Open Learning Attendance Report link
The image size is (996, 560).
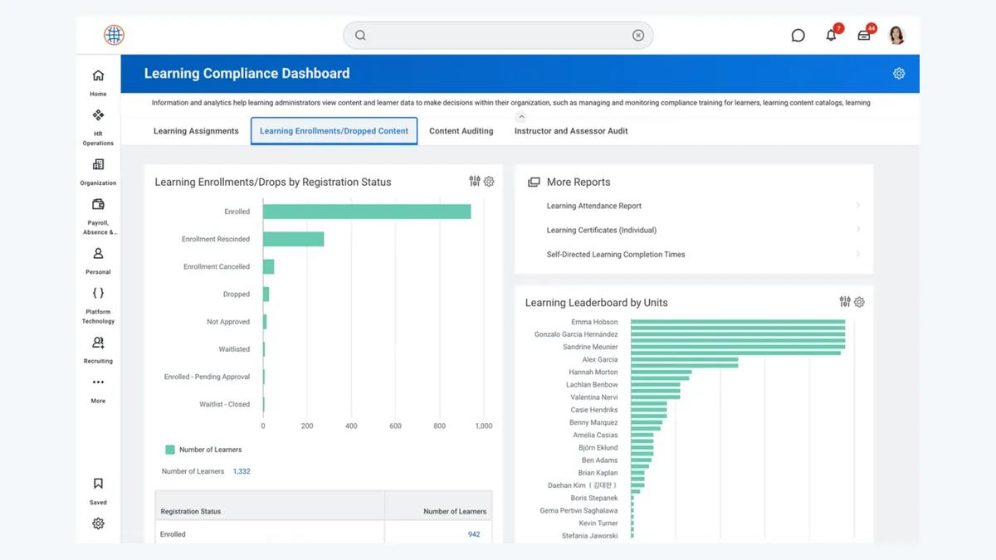click(593, 206)
